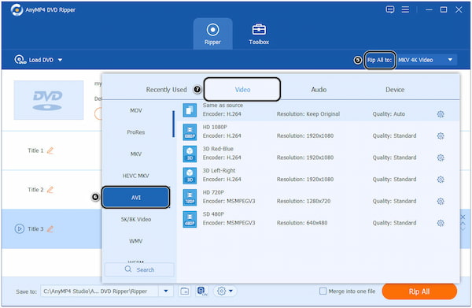
Task: Switch to the Recently Used tab
Action: click(x=167, y=90)
